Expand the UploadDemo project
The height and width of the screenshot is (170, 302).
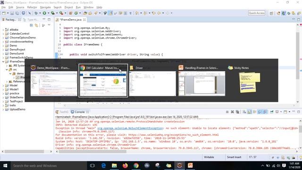3,109
